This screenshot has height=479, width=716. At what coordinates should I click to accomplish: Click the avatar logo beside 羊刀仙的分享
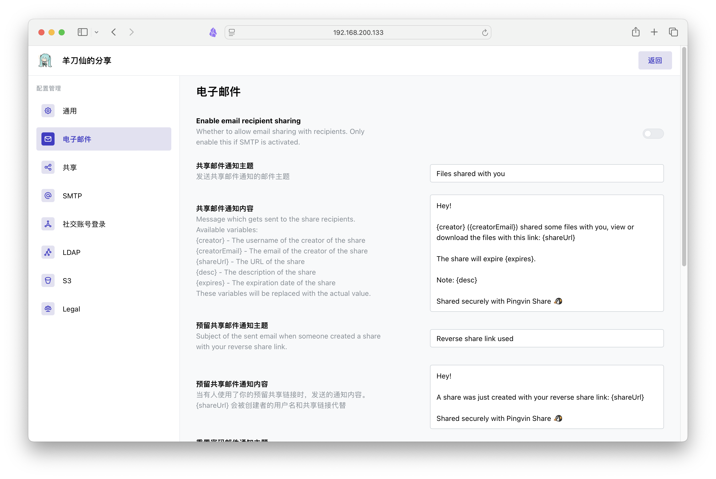[x=45, y=60]
